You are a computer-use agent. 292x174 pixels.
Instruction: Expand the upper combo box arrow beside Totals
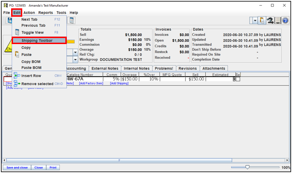[x=75, y=52]
